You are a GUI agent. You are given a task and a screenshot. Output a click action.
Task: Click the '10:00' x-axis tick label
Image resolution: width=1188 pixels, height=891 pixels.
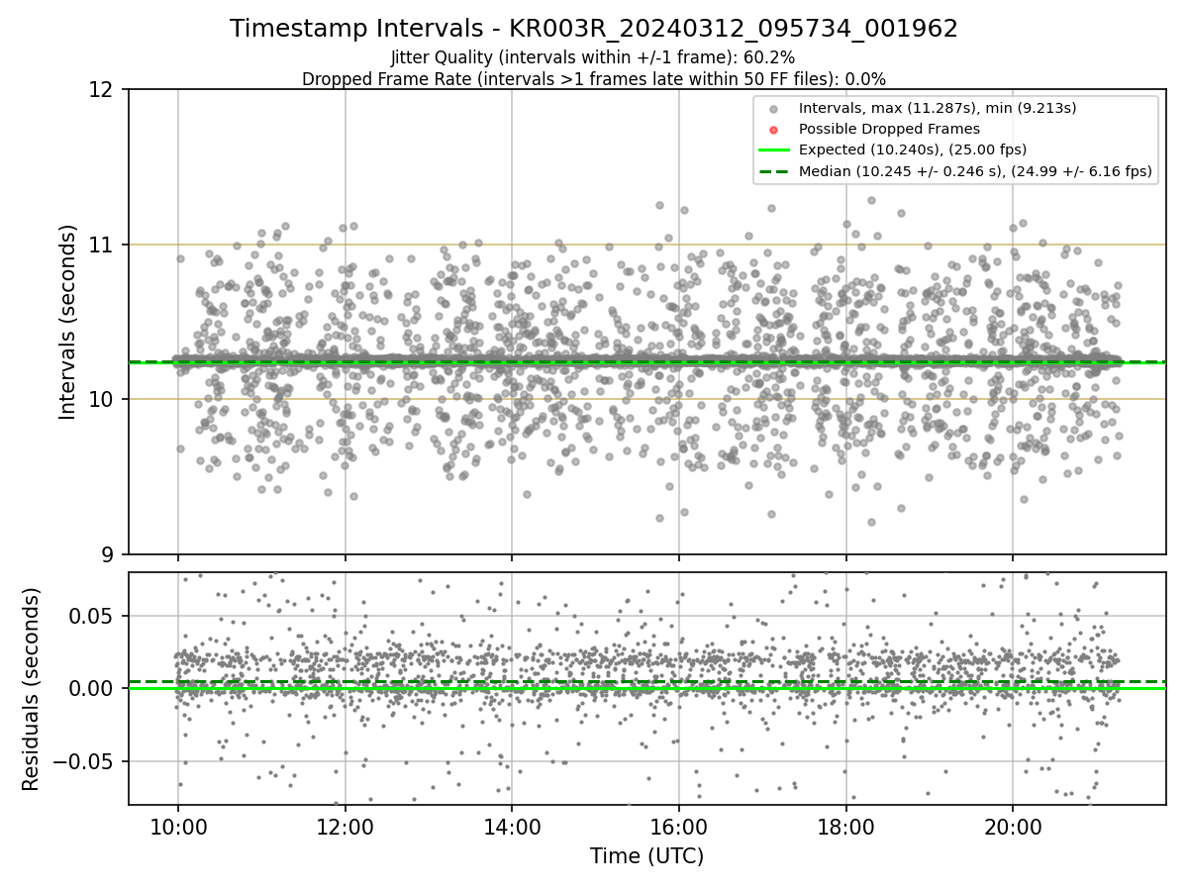pyautogui.click(x=178, y=828)
